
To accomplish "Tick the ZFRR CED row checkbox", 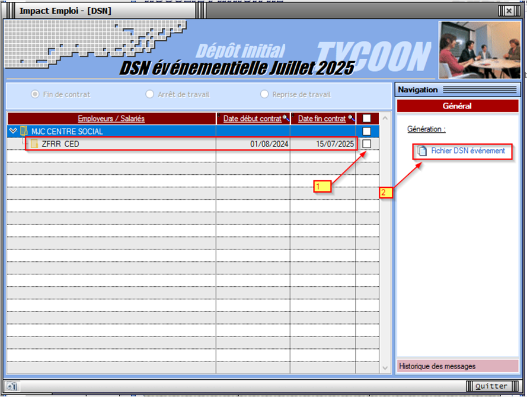I will coord(367,144).
